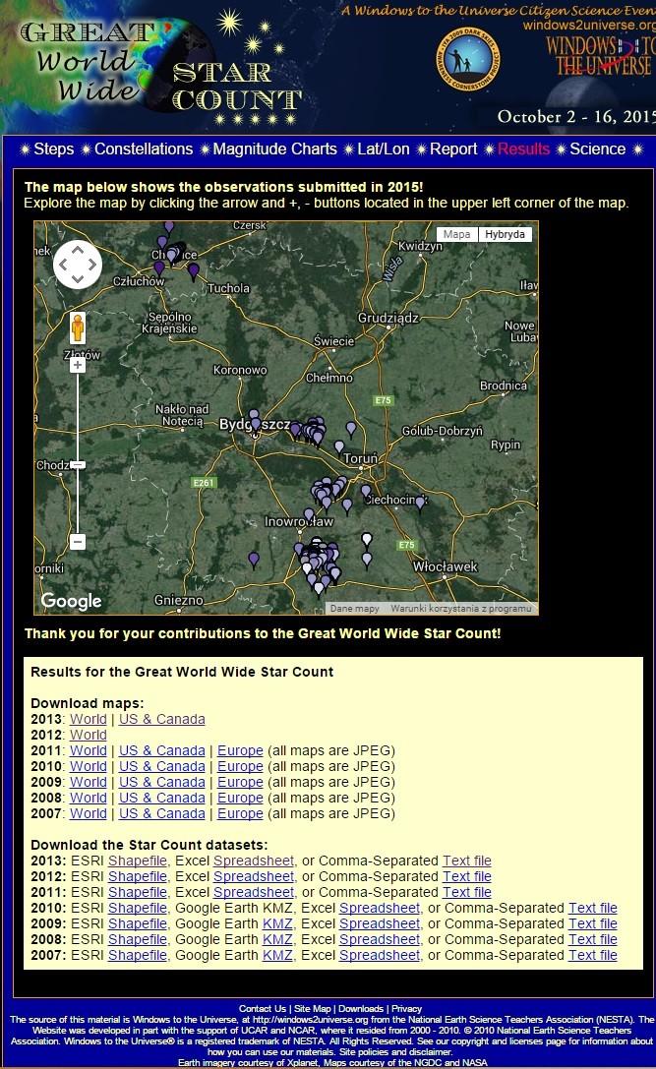Image resolution: width=656 pixels, height=1069 pixels.
Task: Open the 2011 Europe map link
Action: 240,750
